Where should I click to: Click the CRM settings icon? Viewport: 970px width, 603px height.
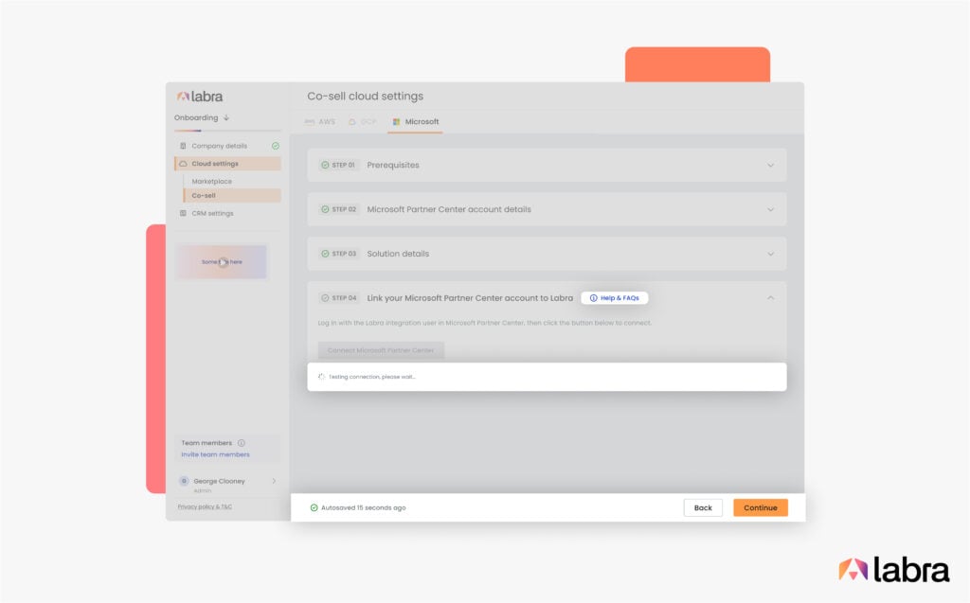pos(183,213)
